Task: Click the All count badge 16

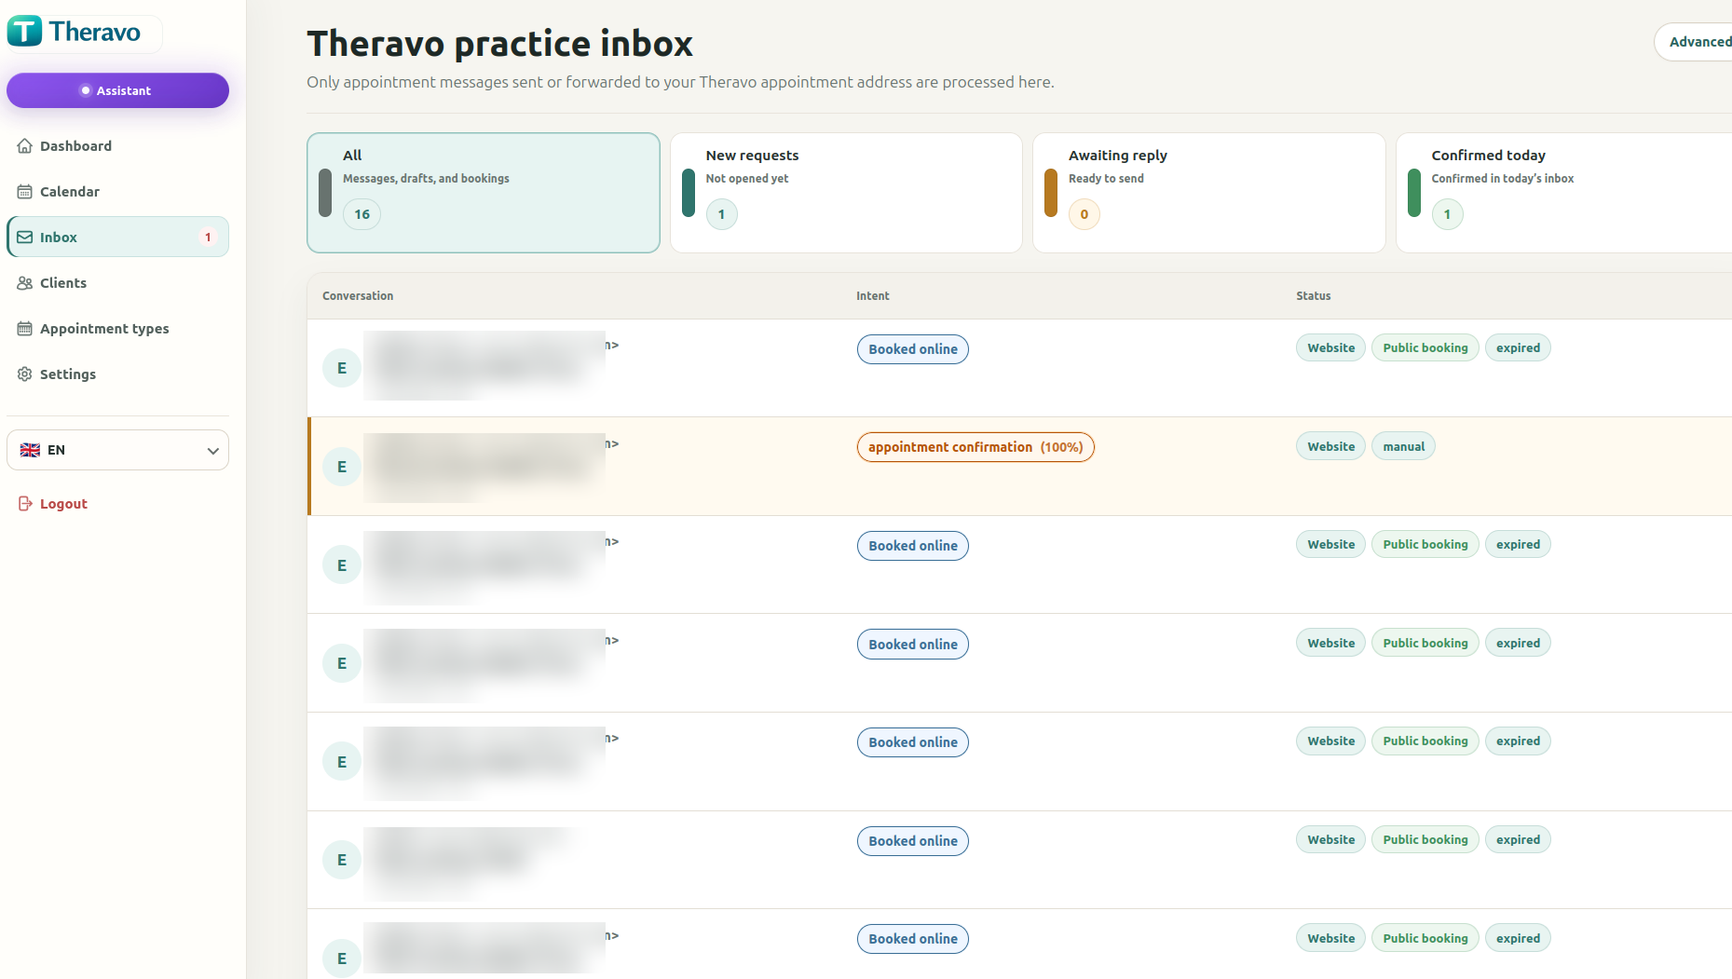Action: [361, 214]
